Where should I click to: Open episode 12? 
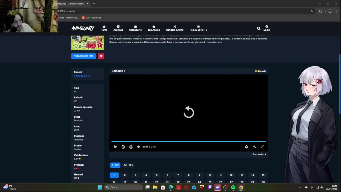point(231,175)
